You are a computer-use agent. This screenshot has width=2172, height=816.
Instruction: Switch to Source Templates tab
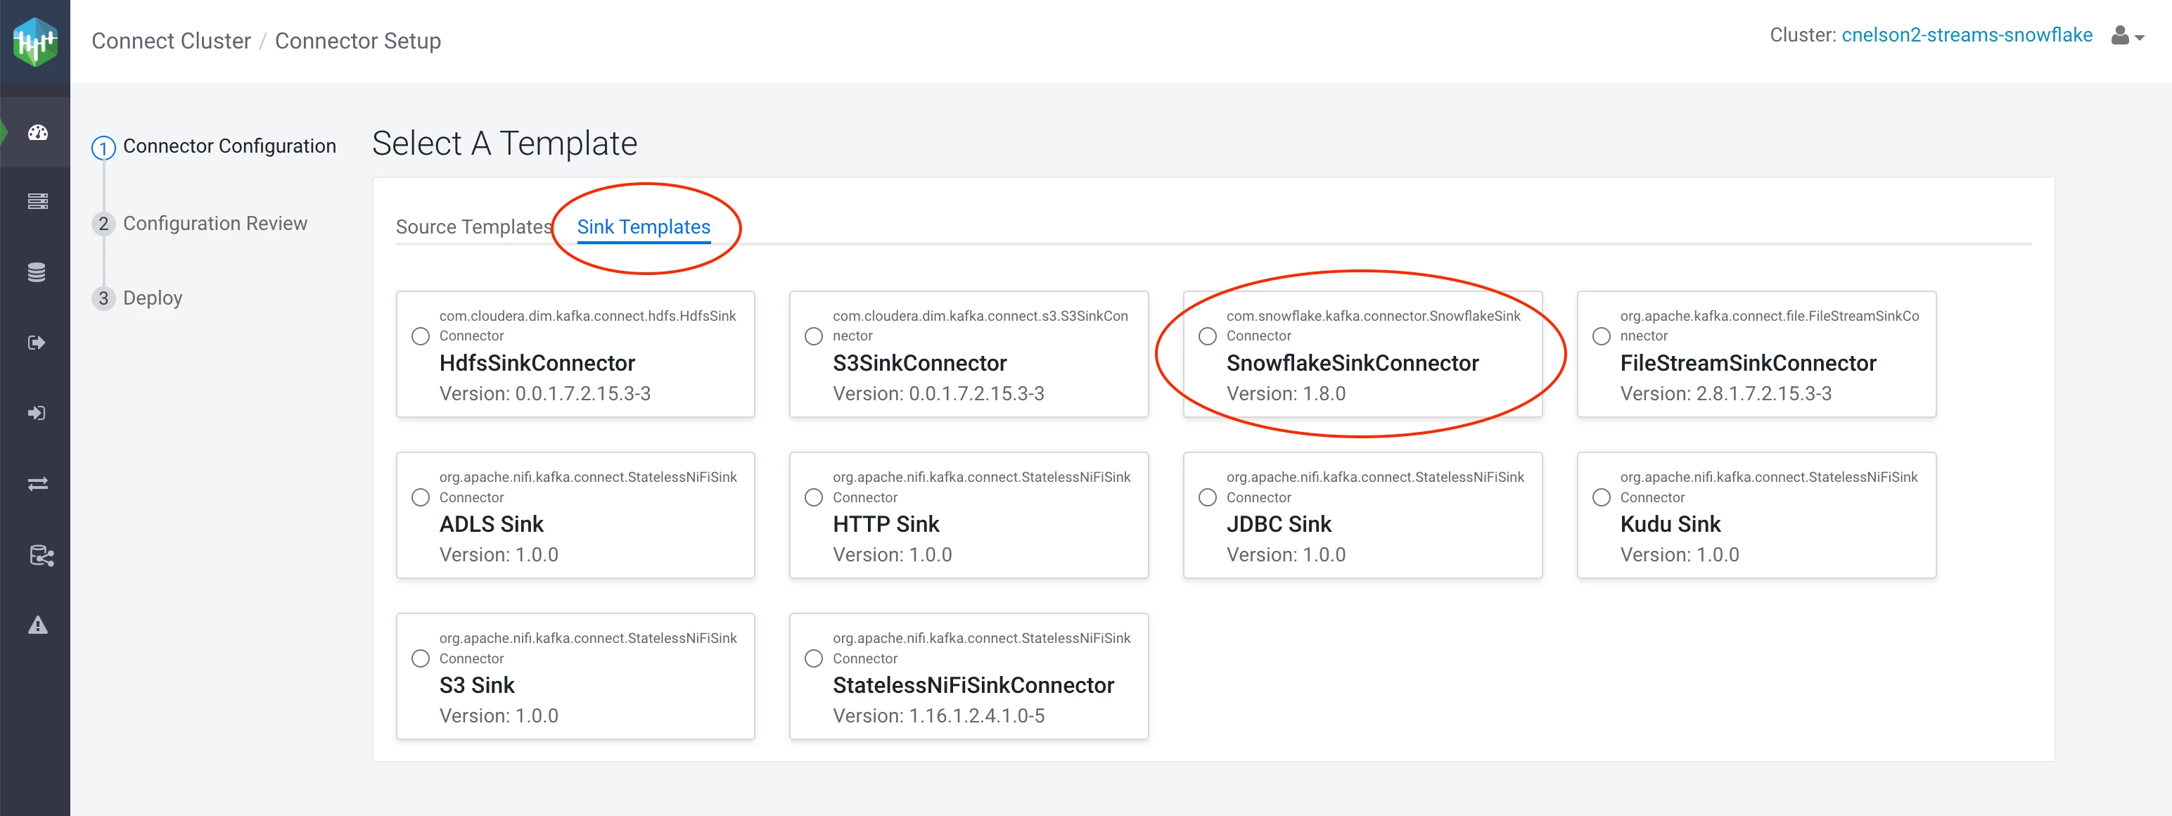coord(474,227)
